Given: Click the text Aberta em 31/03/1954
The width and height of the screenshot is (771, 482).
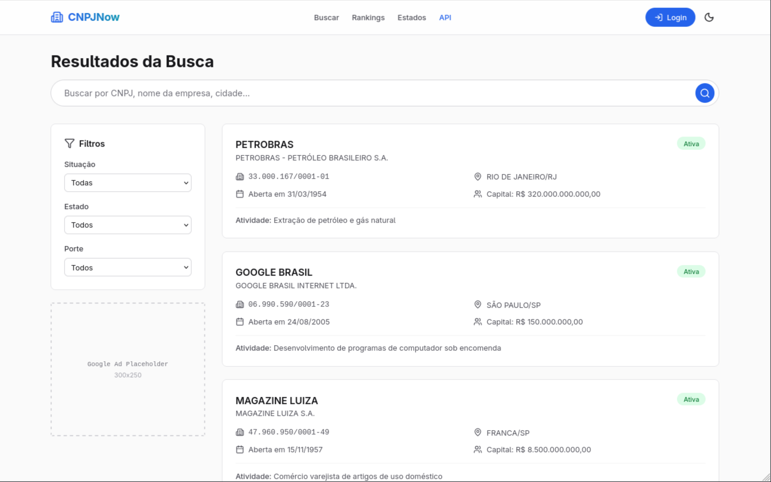Looking at the screenshot, I should [287, 194].
